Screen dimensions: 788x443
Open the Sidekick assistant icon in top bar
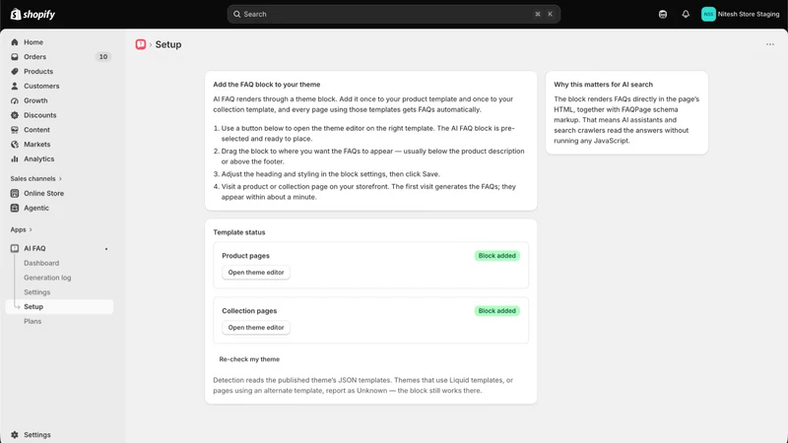[x=663, y=14]
